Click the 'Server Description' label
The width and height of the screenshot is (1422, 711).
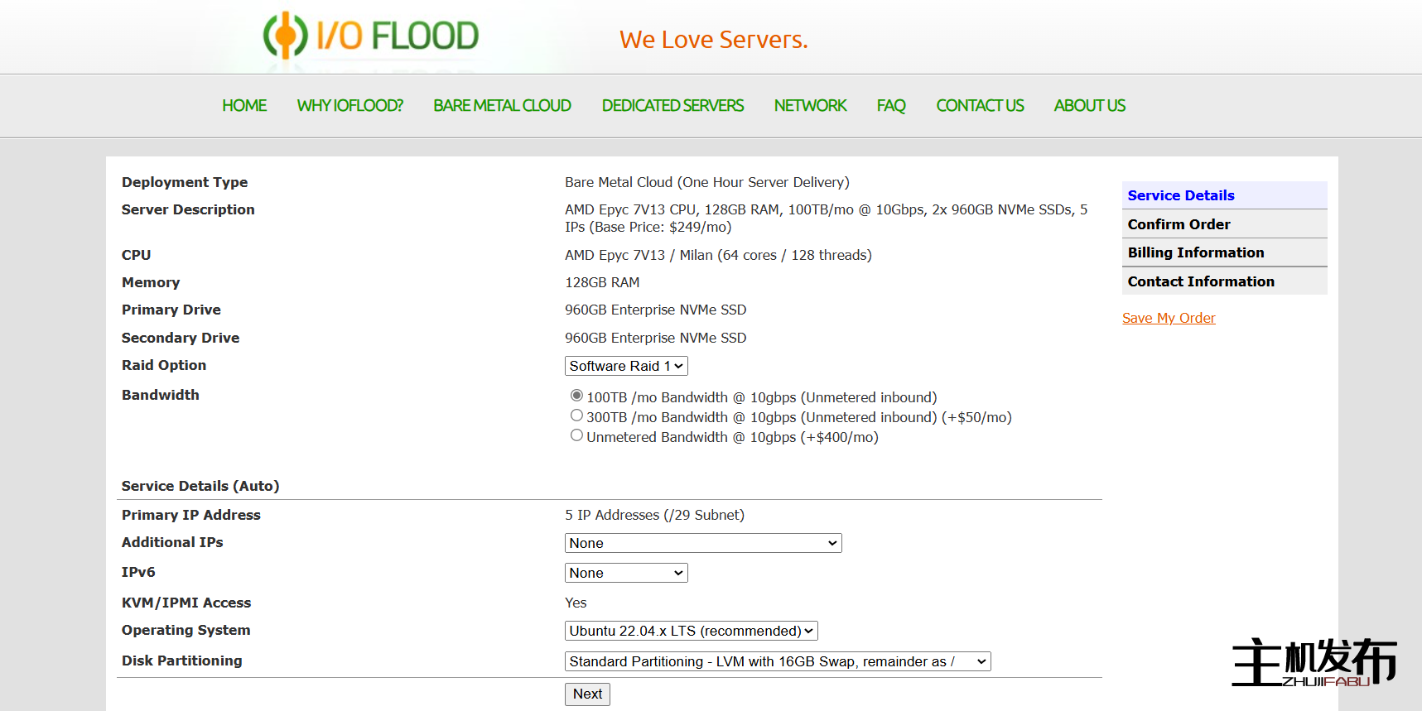point(188,209)
